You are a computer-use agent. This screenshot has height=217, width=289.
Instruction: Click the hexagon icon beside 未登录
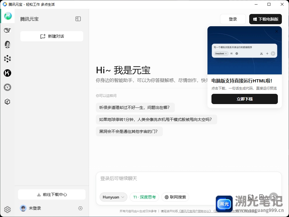(x=80, y=208)
